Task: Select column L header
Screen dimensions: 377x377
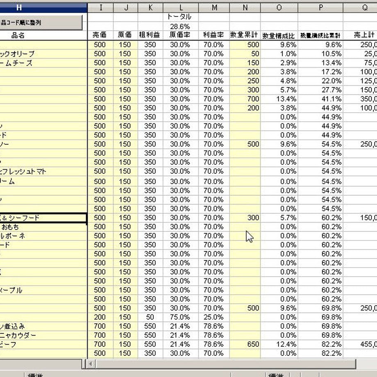Action: coord(181,8)
